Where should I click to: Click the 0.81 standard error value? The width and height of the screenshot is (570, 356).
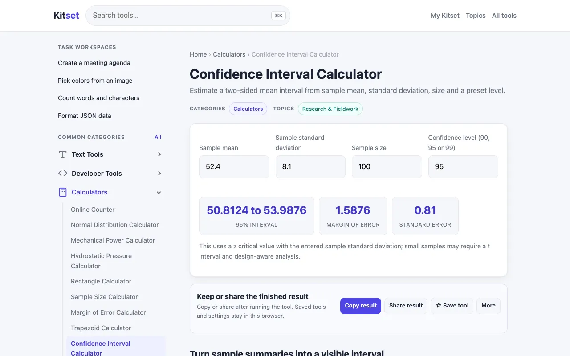coord(425,210)
